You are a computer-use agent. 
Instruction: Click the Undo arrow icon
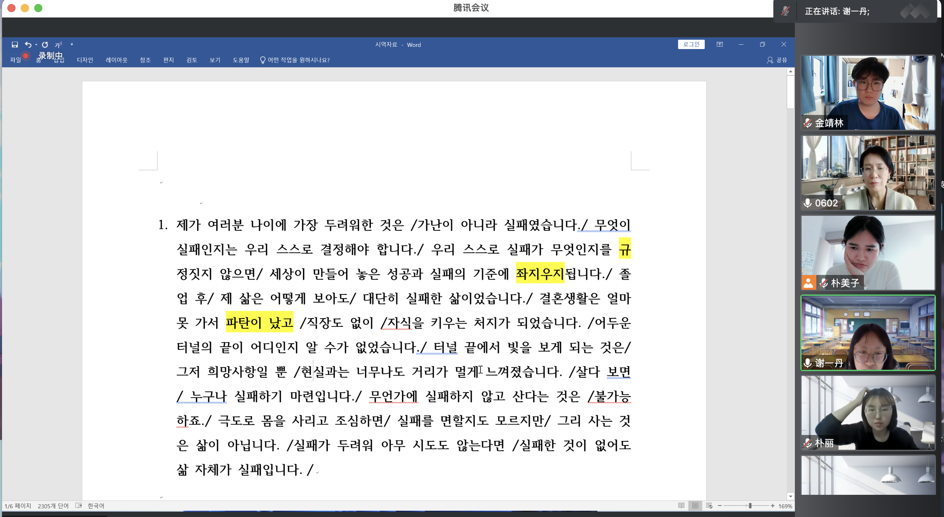click(28, 44)
